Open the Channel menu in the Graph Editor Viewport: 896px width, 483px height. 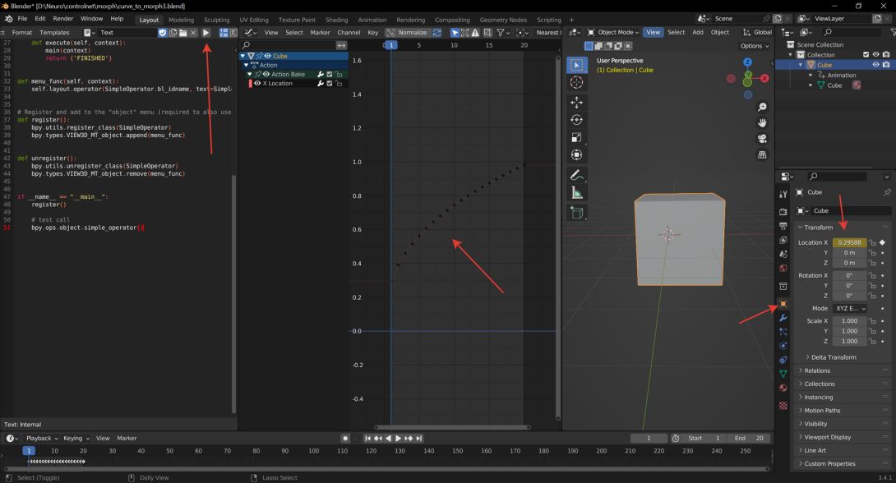[x=349, y=33]
